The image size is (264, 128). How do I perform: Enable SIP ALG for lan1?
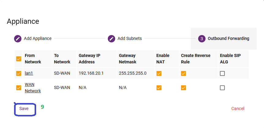coord(222,73)
